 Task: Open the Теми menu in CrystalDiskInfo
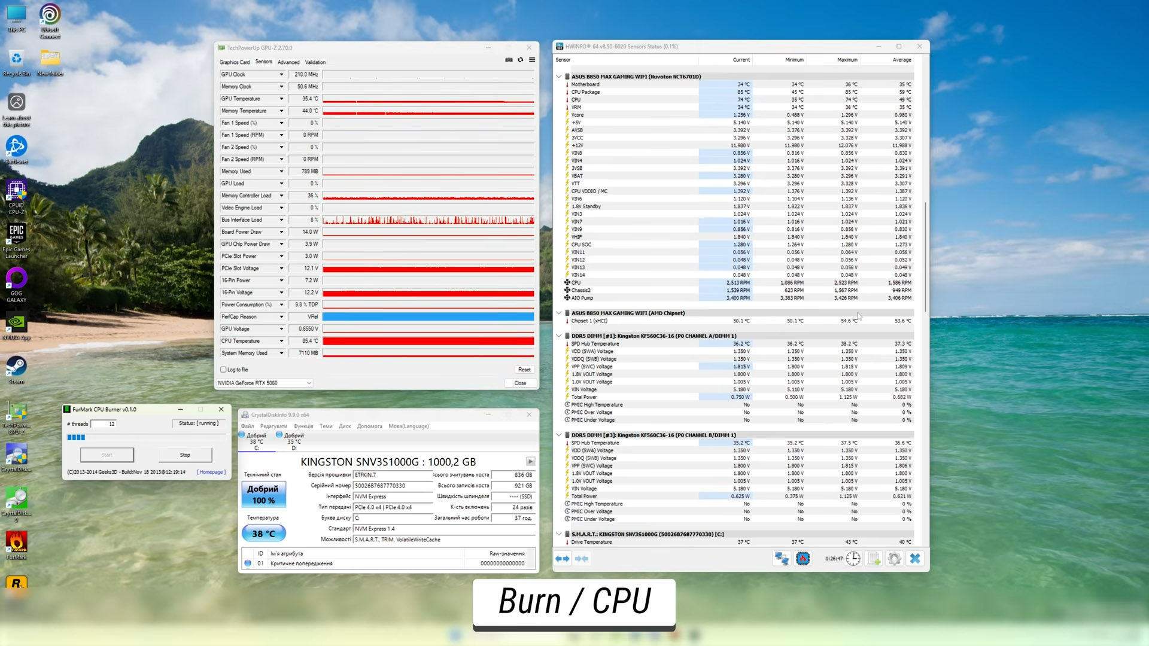(326, 426)
